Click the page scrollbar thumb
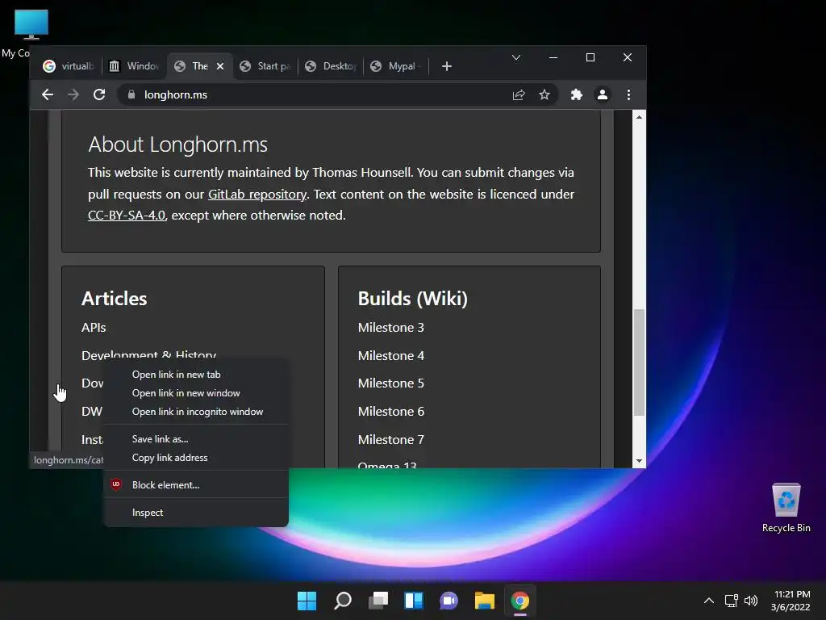The width and height of the screenshot is (826, 620). point(639,362)
